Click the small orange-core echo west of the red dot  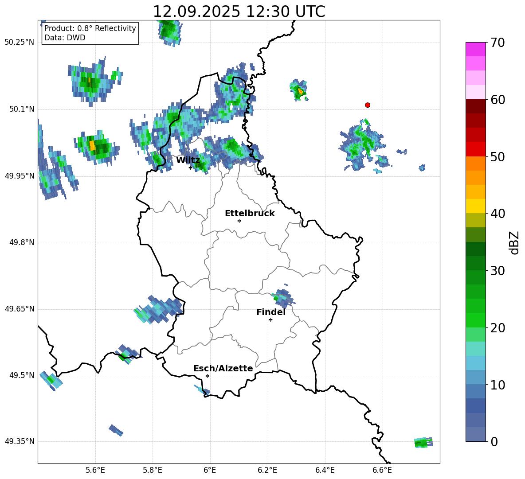[299, 91]
